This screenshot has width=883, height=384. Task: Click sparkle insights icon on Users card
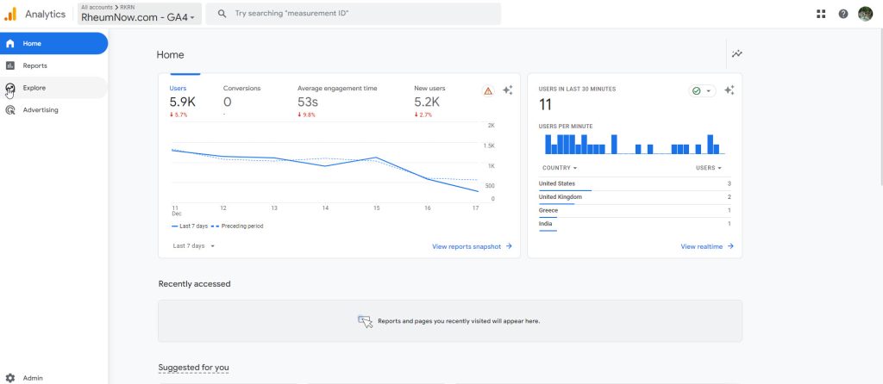508,90
